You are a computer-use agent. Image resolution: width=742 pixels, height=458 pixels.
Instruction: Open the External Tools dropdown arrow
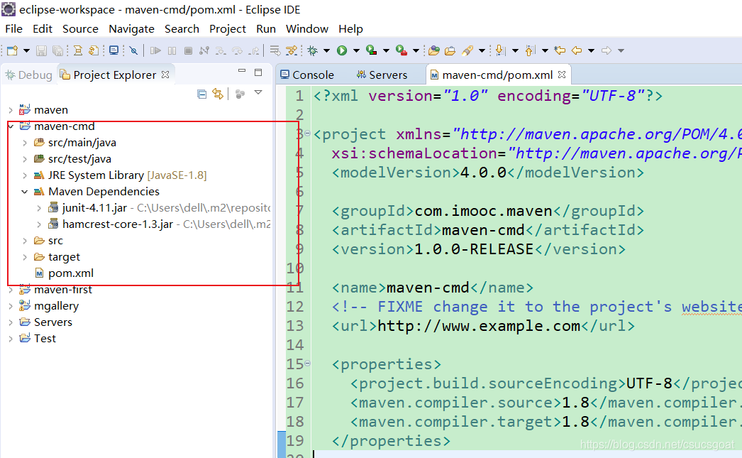416,50
